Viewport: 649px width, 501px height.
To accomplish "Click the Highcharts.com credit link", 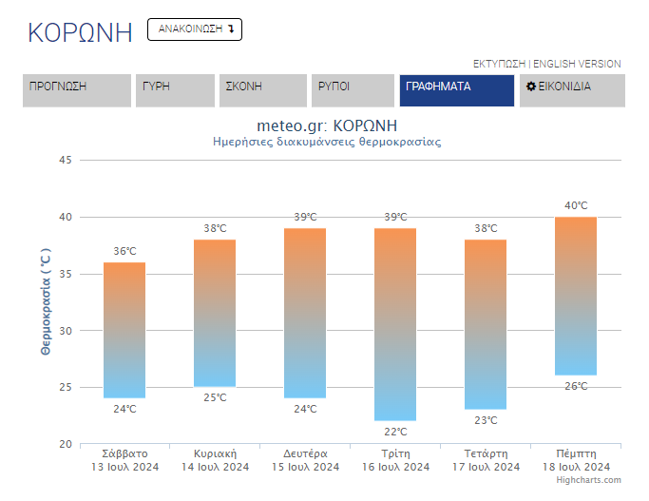I will [x=588, y=480].
